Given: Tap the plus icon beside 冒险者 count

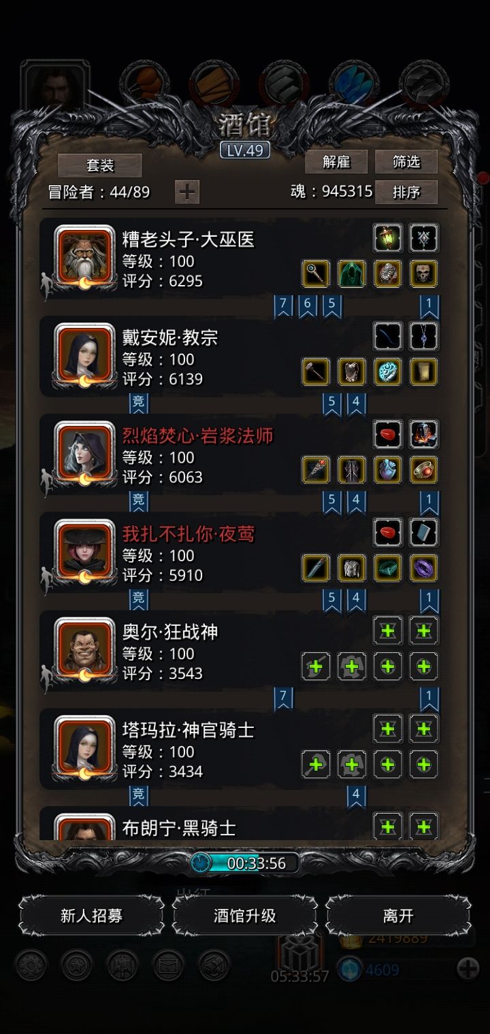Looking at the screenshot, I should [187, 193].
